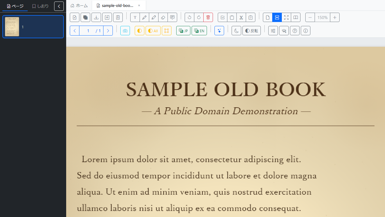Screen dimensions: 385x217
Task: Zoom in with the plus button
Action: coord(335,17)
